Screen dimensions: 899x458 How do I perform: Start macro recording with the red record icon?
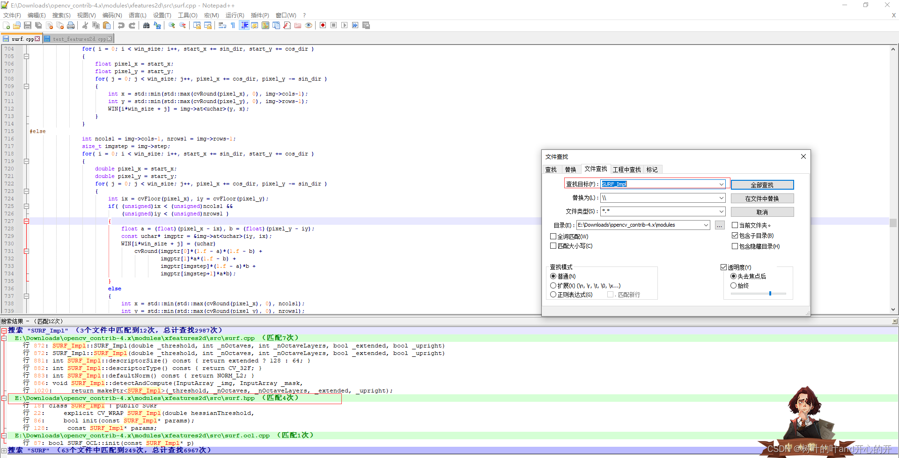[x=323, y=25]
